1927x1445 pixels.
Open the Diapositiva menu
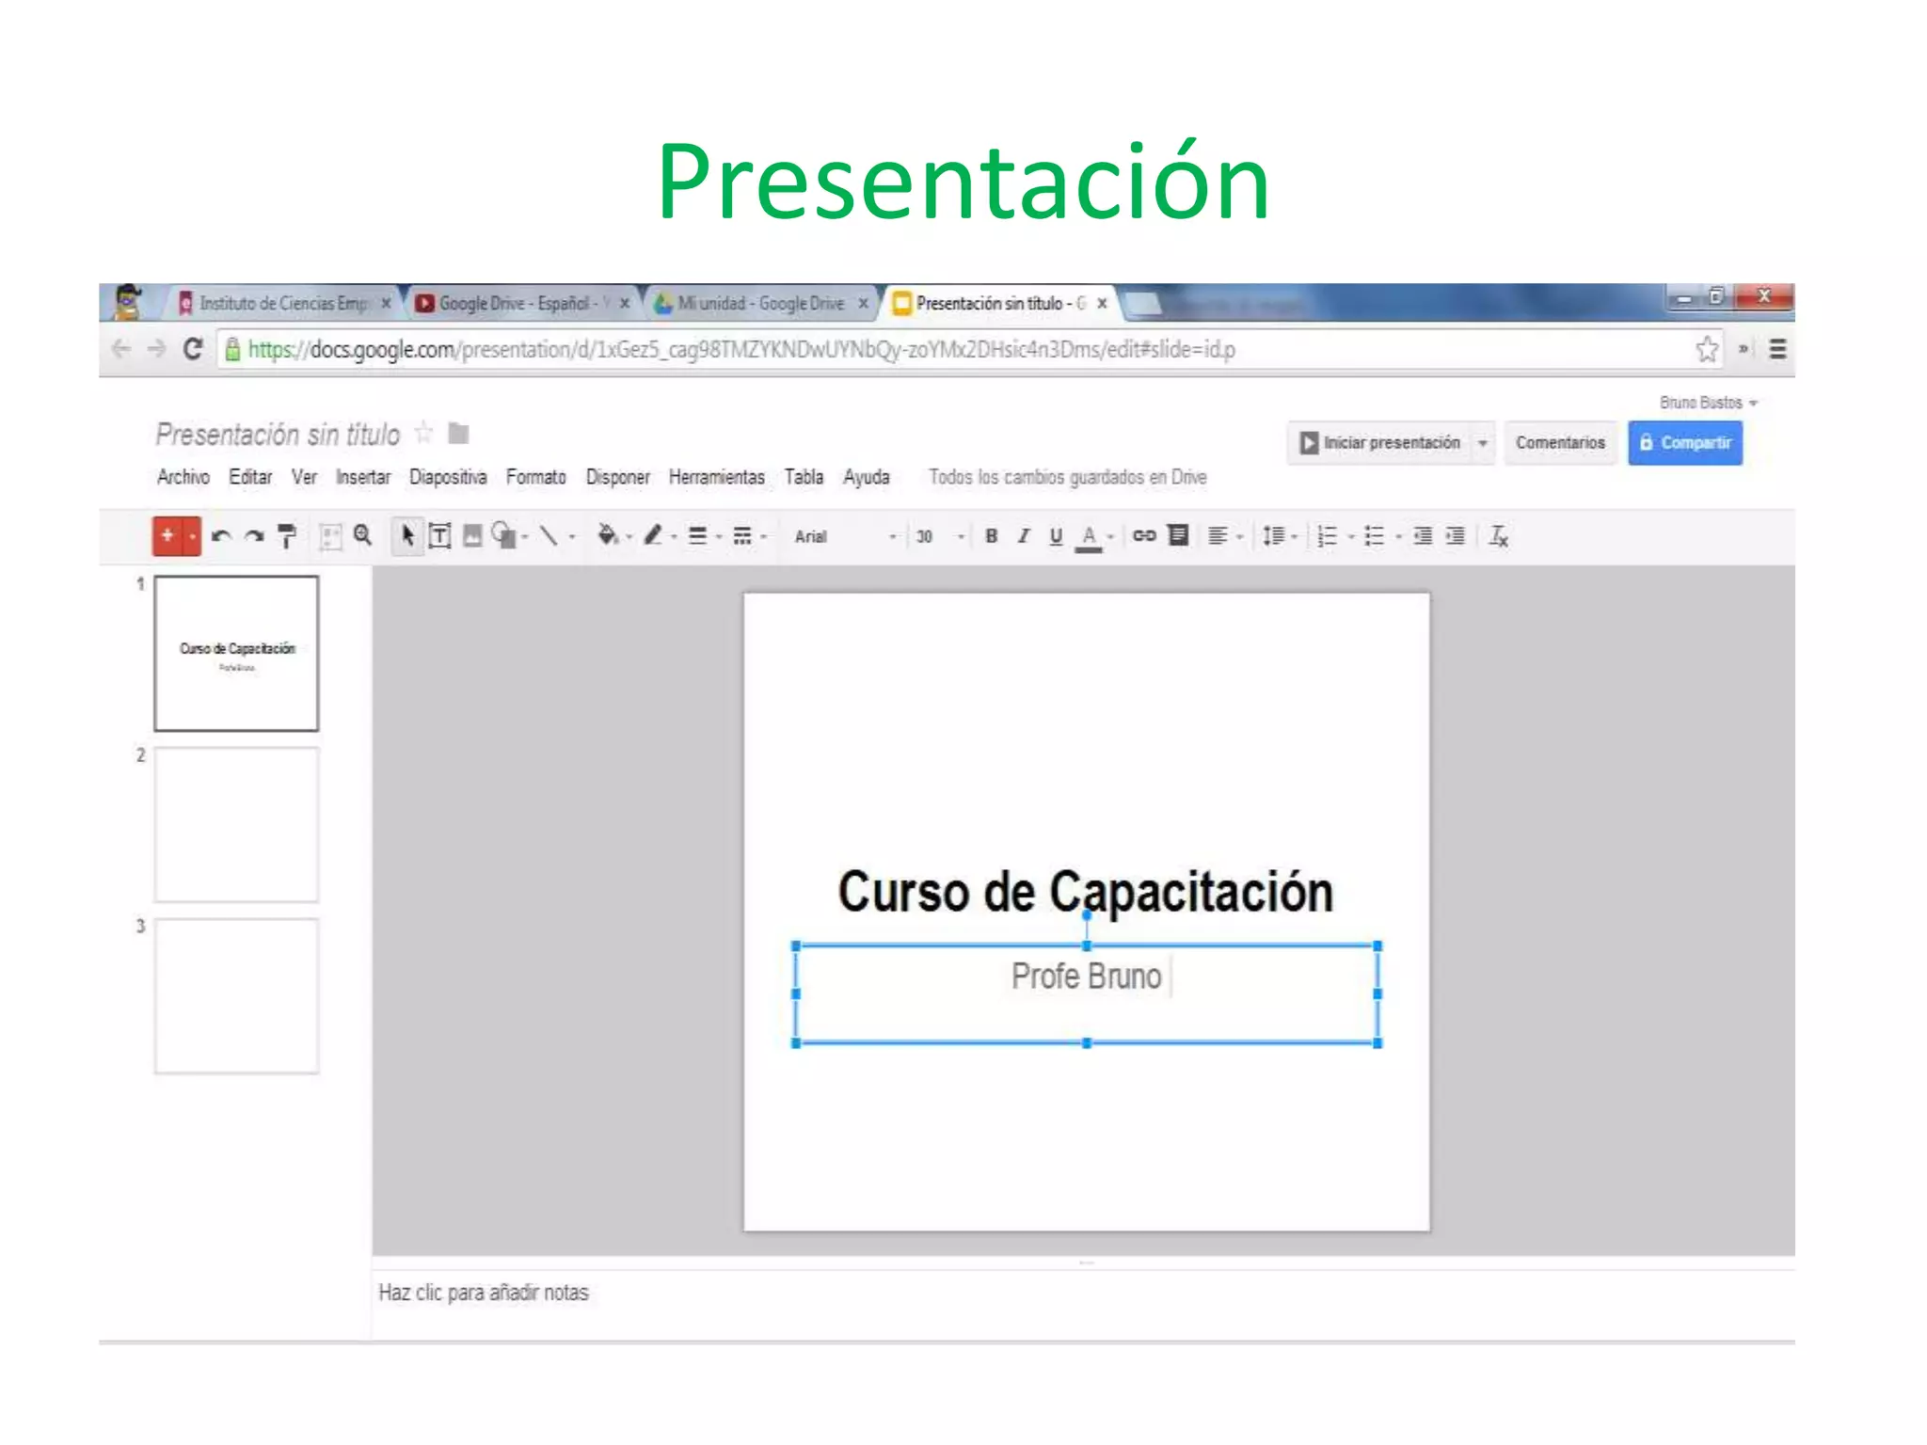[x=448, y=477]
